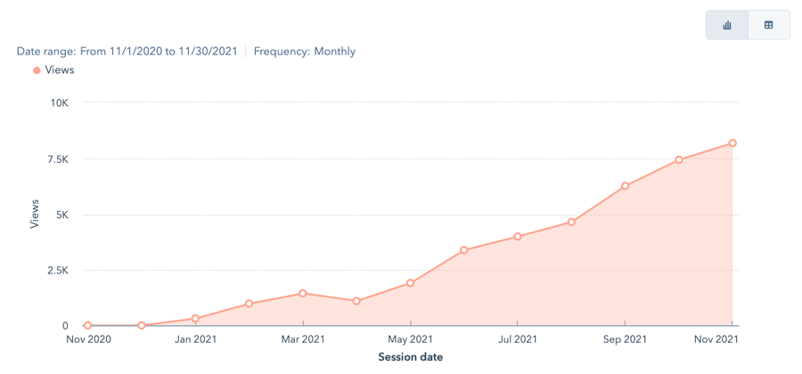Click the Nov 2020 data point
This screenshot has width=802, height=374.
(x=88, y=325)
